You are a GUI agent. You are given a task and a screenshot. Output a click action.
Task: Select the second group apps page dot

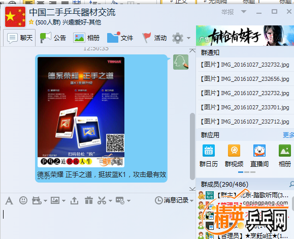point(247,172)
